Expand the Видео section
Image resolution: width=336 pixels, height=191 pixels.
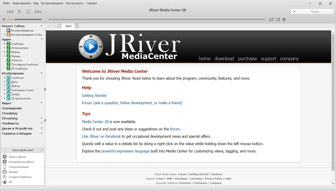tap(42, 103)
